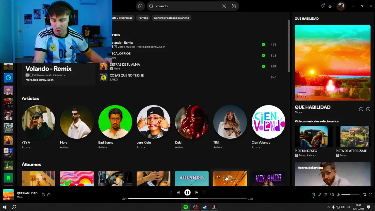Open Windows taskbar search icon
Image resolution: width=375 pixels, height=211 pixels.
[14, 207]
